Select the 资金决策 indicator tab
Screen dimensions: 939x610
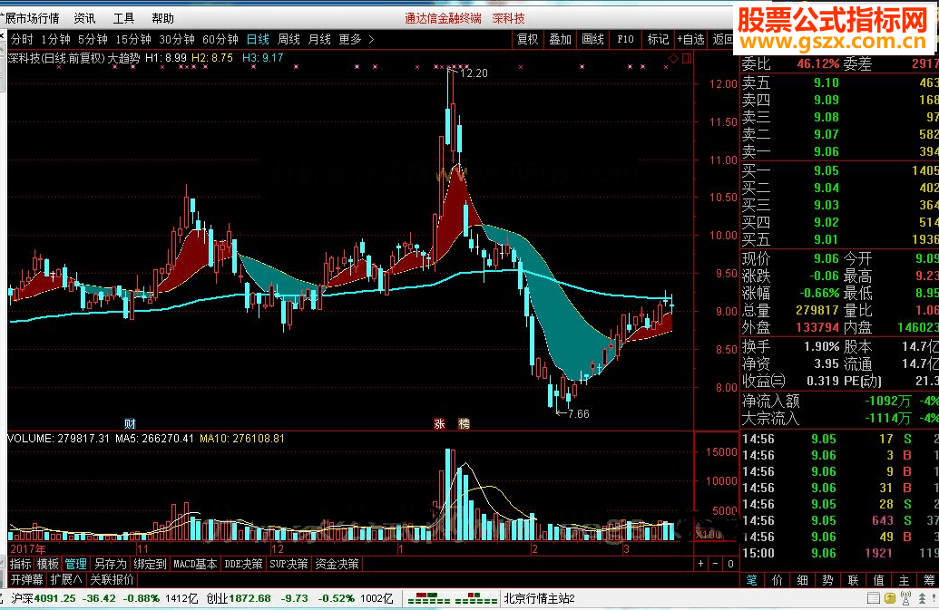coord(337,564)
